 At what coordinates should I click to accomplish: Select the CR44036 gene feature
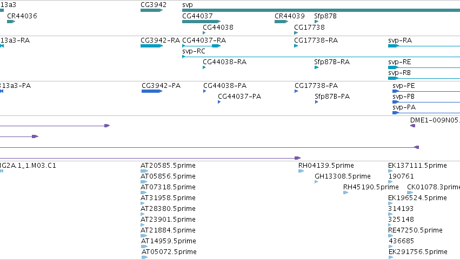point(11,22)
